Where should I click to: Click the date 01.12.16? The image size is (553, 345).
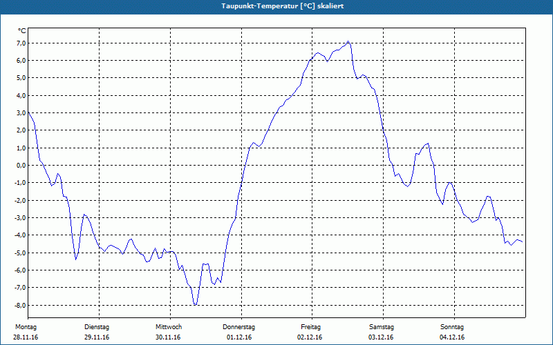(x=239, y=337)
